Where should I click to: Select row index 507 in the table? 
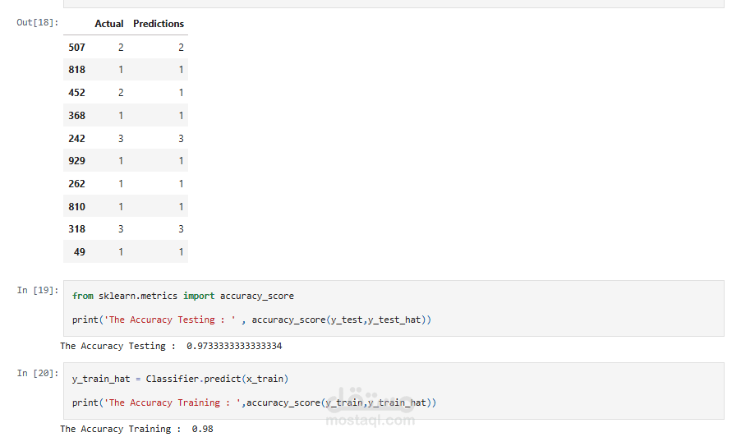76,48
